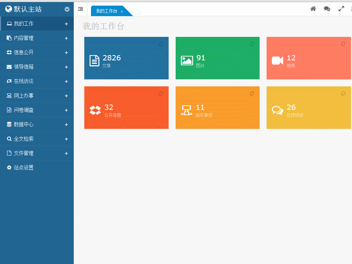This screenshot has width=352, height=264.
Task: Close the 我的工作台 tab
Action: 122,12
